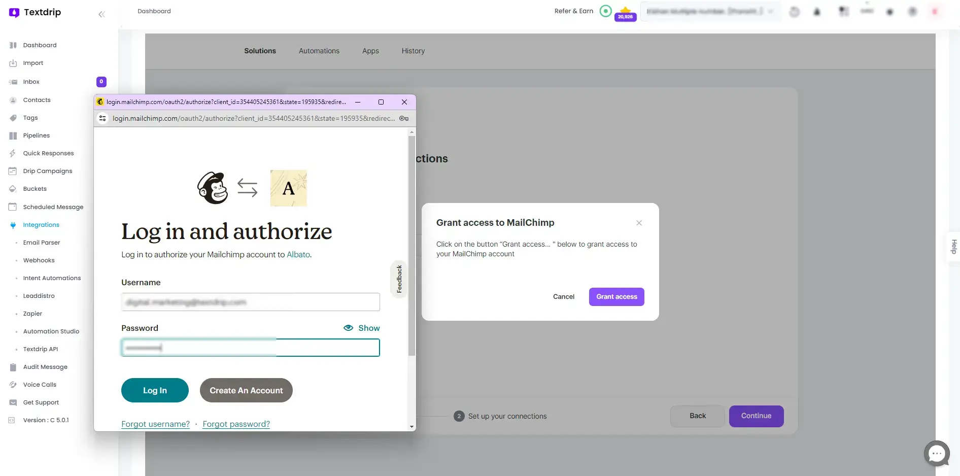The height and width of the screenshot is (476, 960).
Task: Click the Voice Calls icon in the sidebar
Action: point(13,384)
